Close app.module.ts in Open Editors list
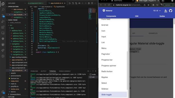Viewport: 175px width, 98px height. (10, 14)
